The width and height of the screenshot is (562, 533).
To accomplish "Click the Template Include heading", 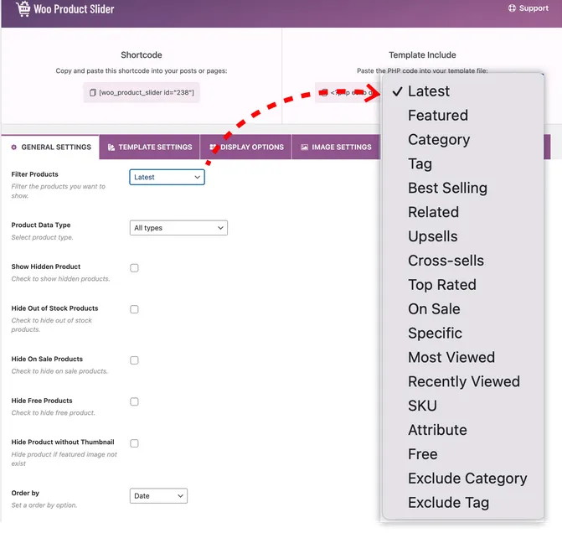I will click(422, 54).
